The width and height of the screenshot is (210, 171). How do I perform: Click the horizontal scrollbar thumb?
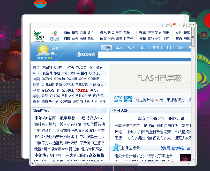tap(87, 164)
